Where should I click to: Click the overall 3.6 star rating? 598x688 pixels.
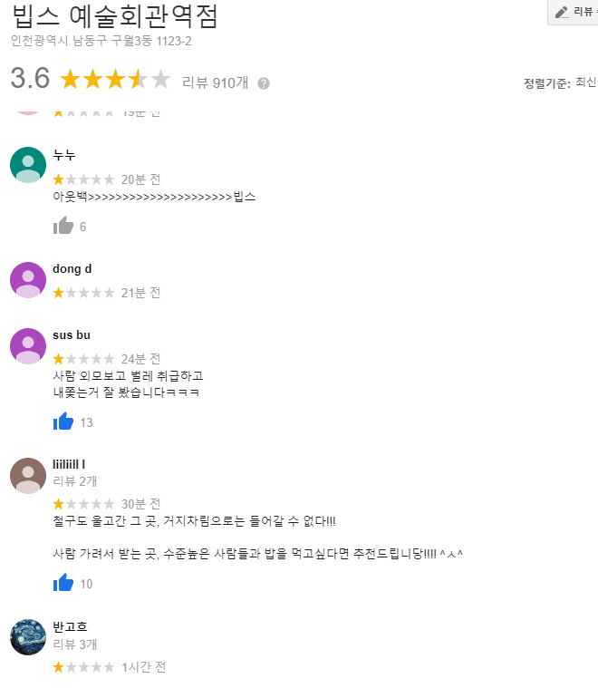click(114, 80)
